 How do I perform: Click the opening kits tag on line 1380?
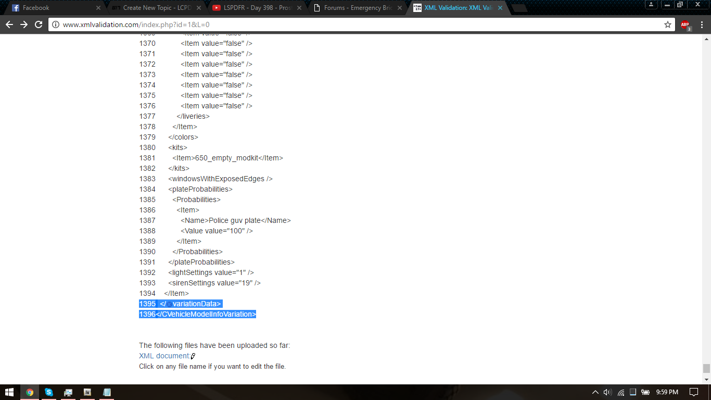pyautogui.click(x=177, y=147)
